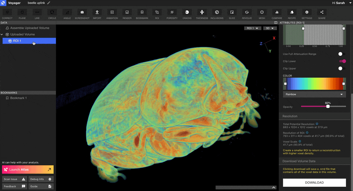Disable the Clip Lower toggle
Screen dimensions: 353x191
[x=342, y=61]
